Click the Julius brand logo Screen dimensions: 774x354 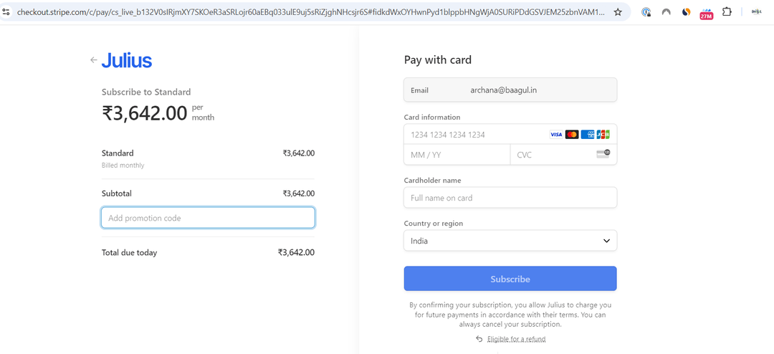[127, 61]
